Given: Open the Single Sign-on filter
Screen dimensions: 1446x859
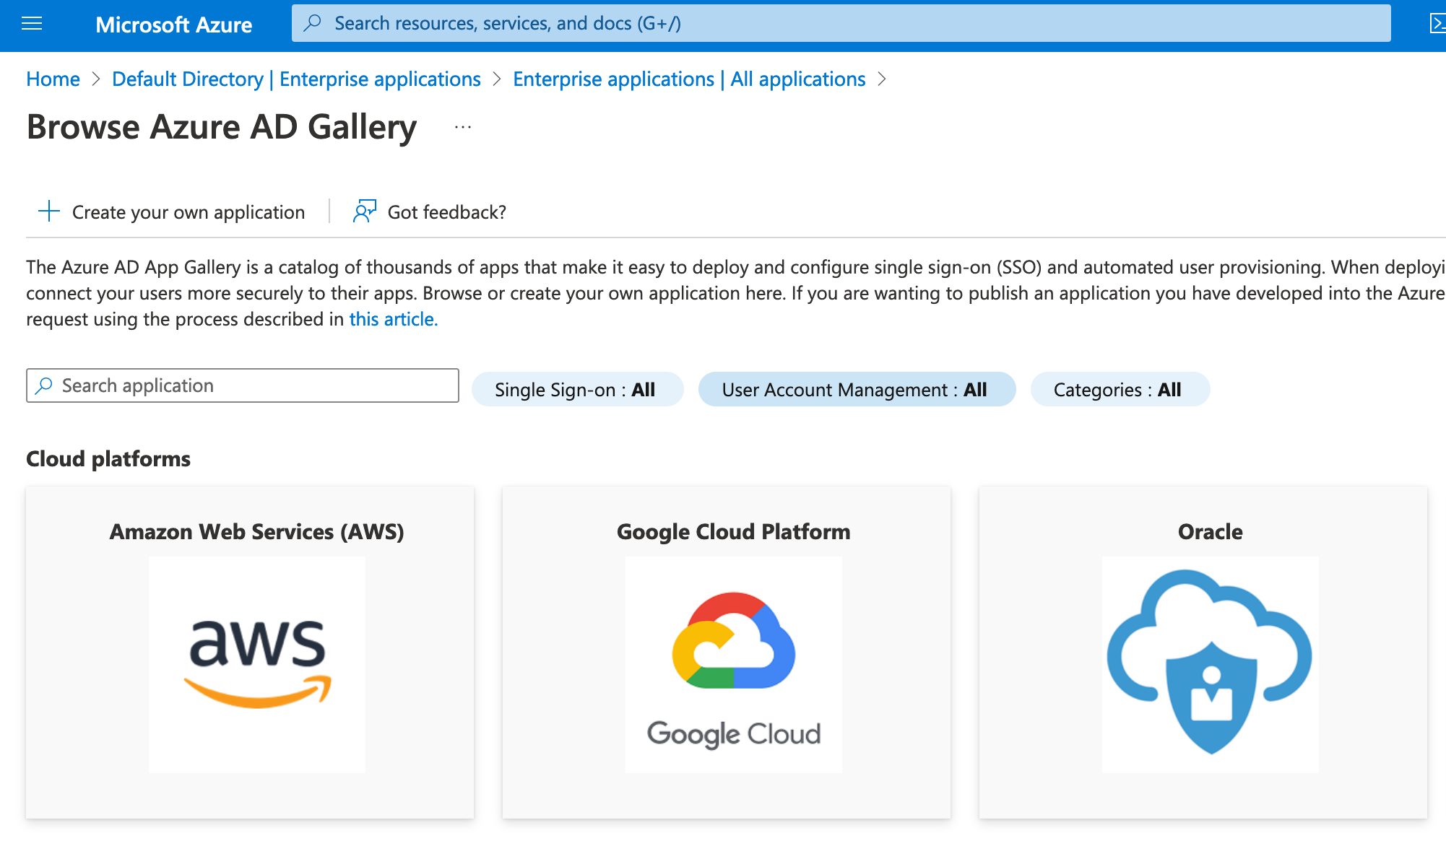Looking at the screenshot, I should click(x=577, y=390).
